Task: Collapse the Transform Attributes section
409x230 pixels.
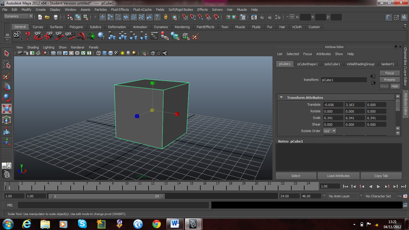Action: [x=281, y=98]
